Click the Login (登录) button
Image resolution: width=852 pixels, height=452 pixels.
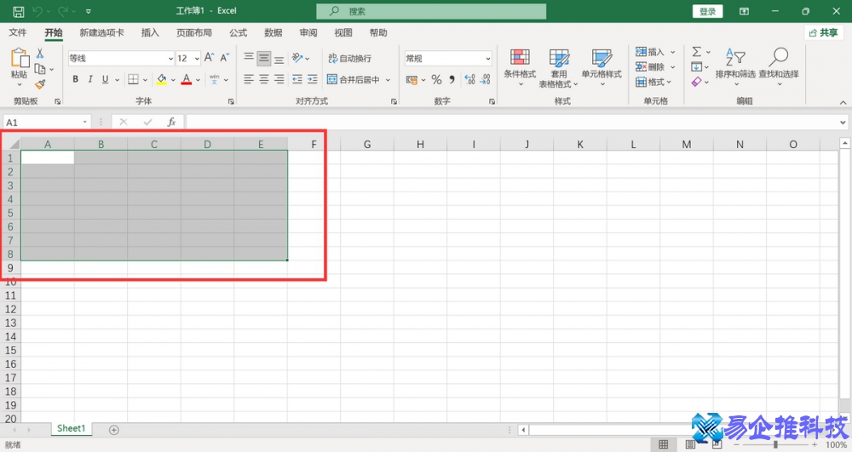[707, 11]
